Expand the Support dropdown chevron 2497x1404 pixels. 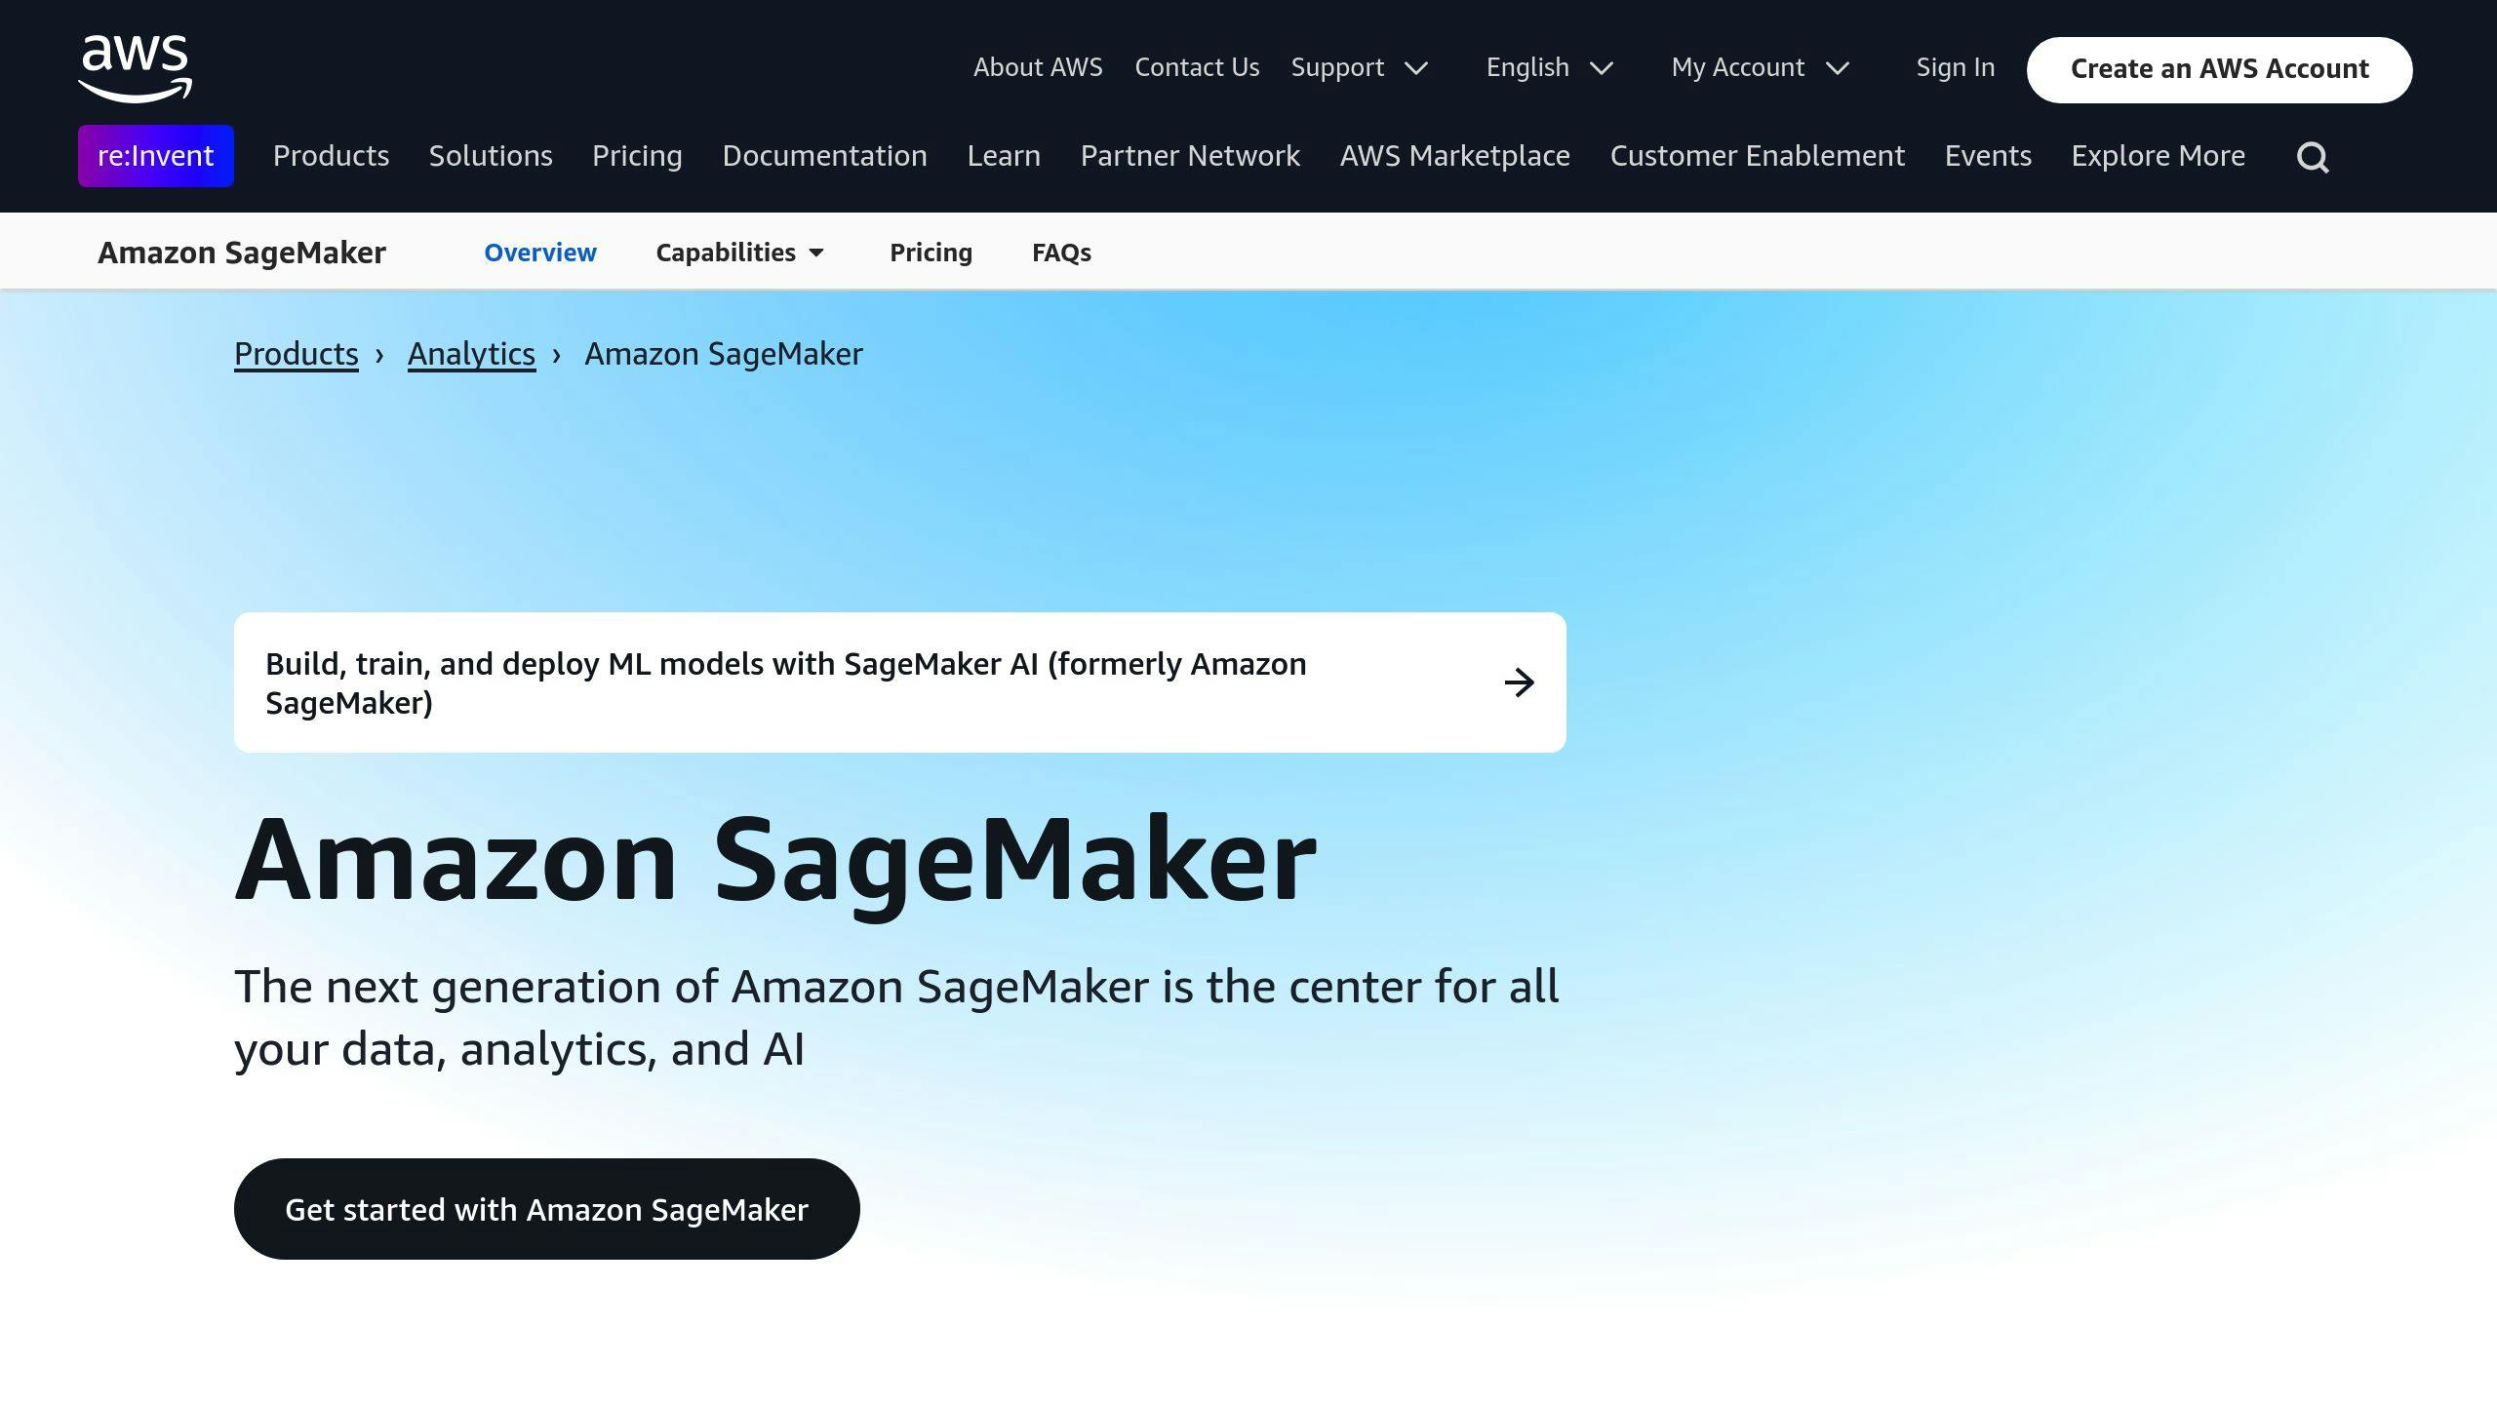[x=1416, y=68]
